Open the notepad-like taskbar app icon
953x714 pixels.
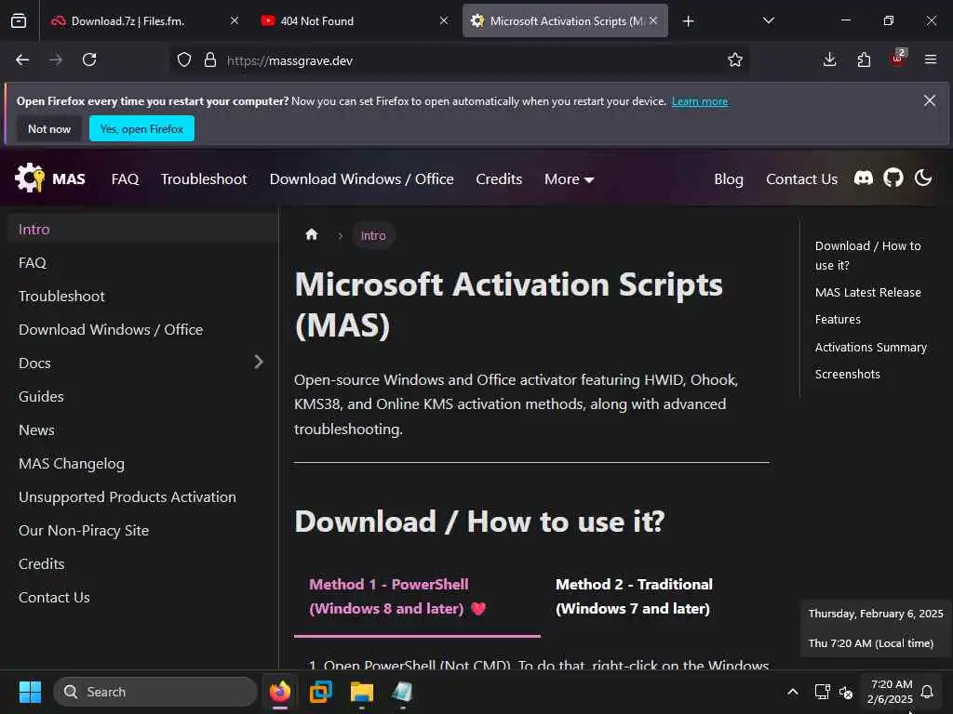pos(402,692)
